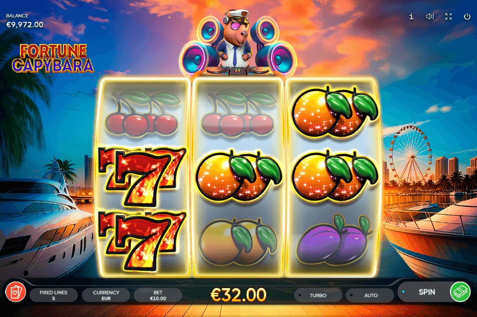Open the Fixed Lines 5 option
Image resolution: width=477 pixels, height=317 pixels.
53,295
